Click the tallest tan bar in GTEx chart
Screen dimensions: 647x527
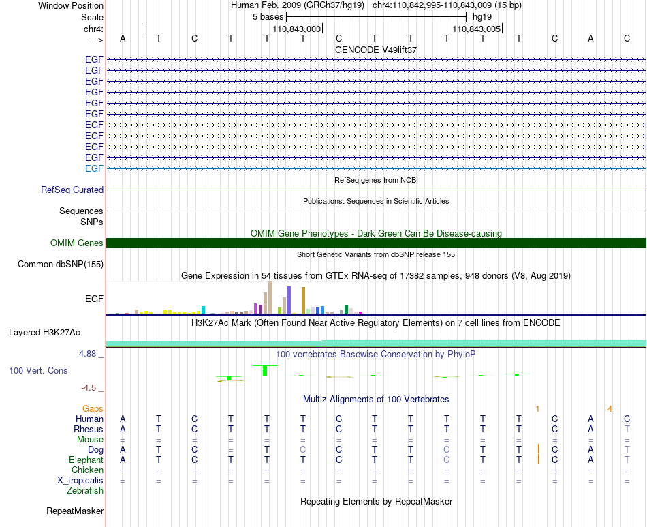coord(270,297)
